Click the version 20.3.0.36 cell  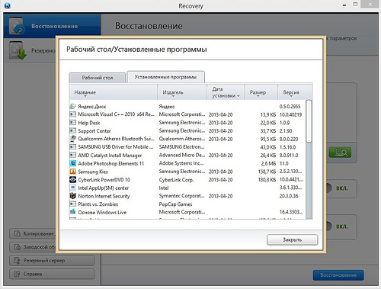coord(289,196)
